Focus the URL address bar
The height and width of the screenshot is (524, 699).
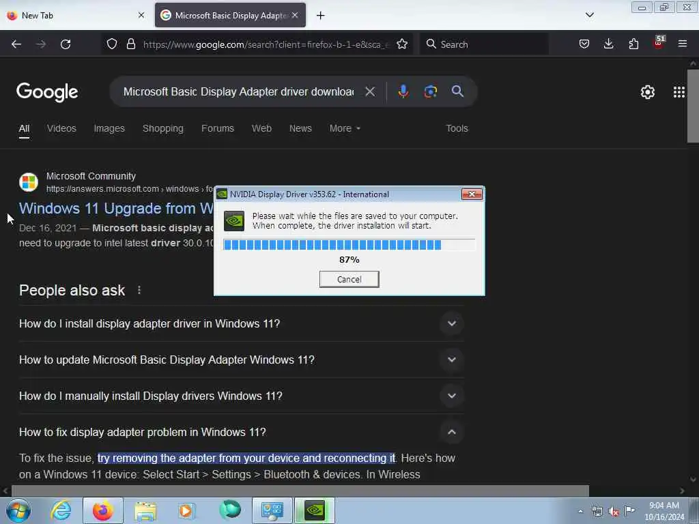(x=266, y=44)
